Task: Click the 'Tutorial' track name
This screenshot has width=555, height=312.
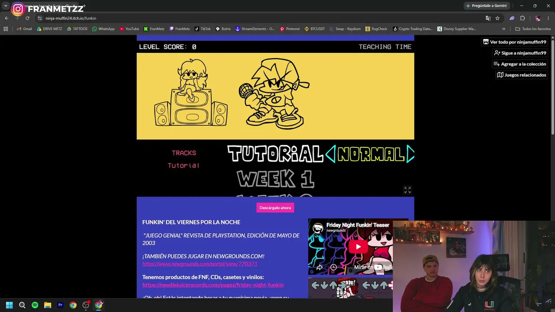Action: point(183,165)
